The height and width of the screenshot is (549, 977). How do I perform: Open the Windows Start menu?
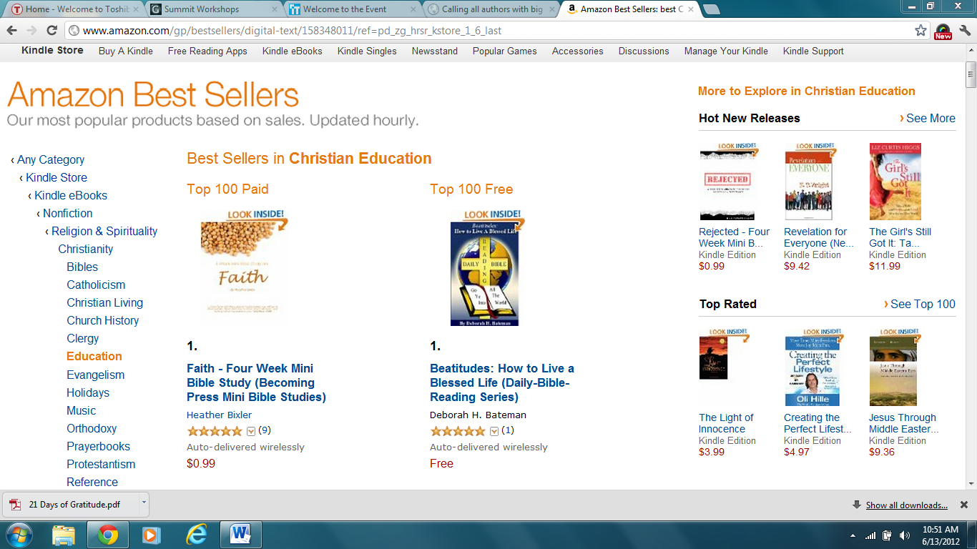(18, 533)
